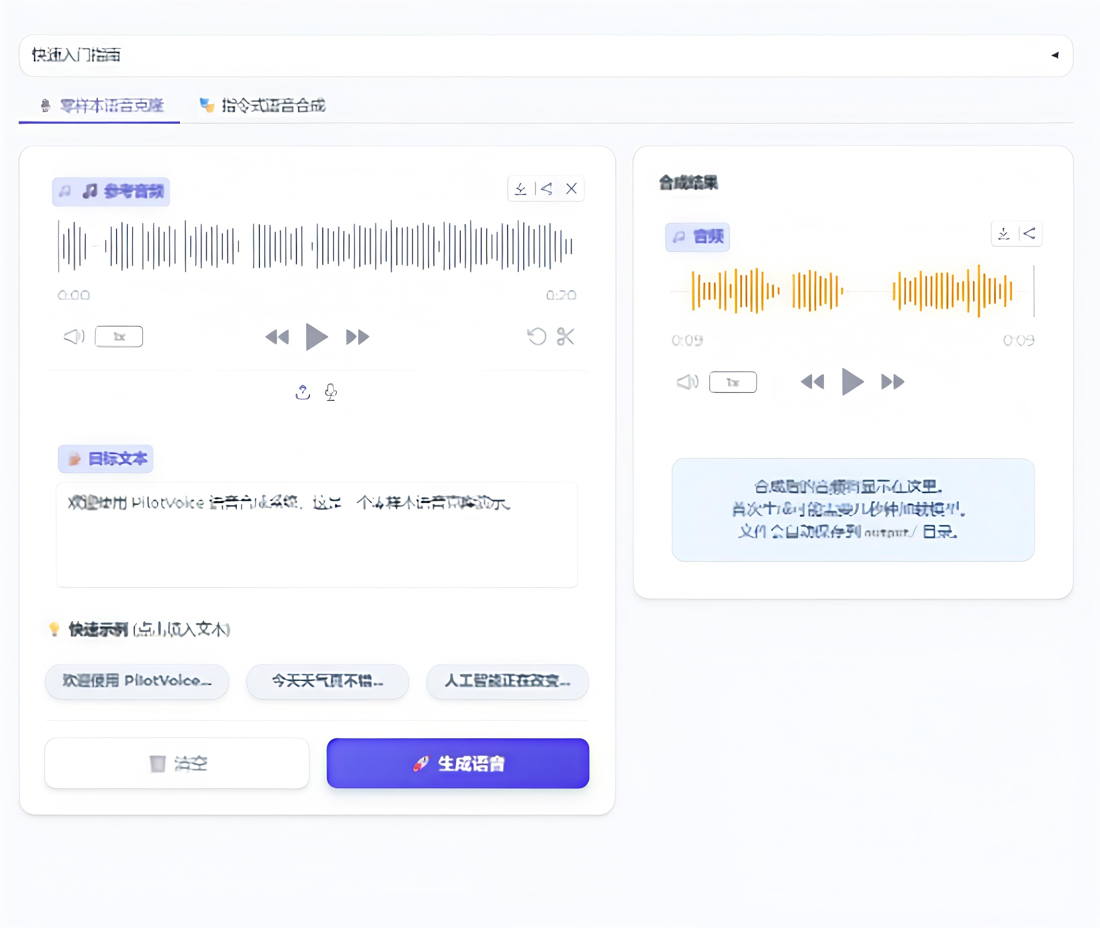Insert the 人工智能正在改变 example
This screenshot has height=928, width=1100.
(x=508, y=681)
